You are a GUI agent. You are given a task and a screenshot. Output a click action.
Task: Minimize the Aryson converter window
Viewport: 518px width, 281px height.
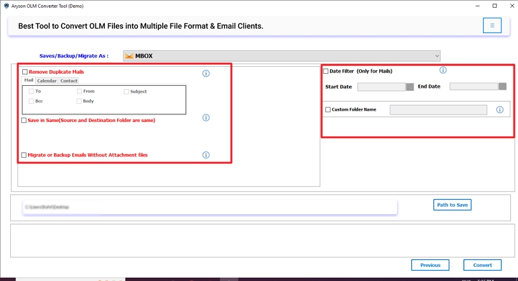click(477, 6)
